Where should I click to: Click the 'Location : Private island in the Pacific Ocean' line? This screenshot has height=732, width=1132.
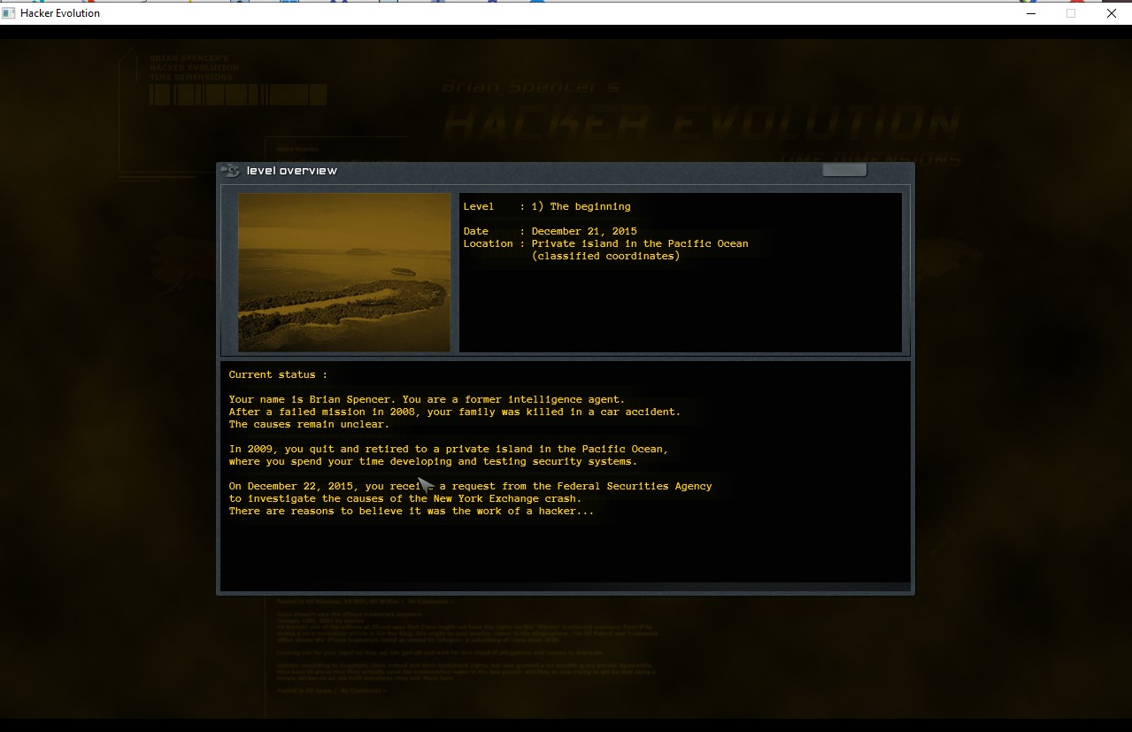pyautogui.click(x=605, y=243)
